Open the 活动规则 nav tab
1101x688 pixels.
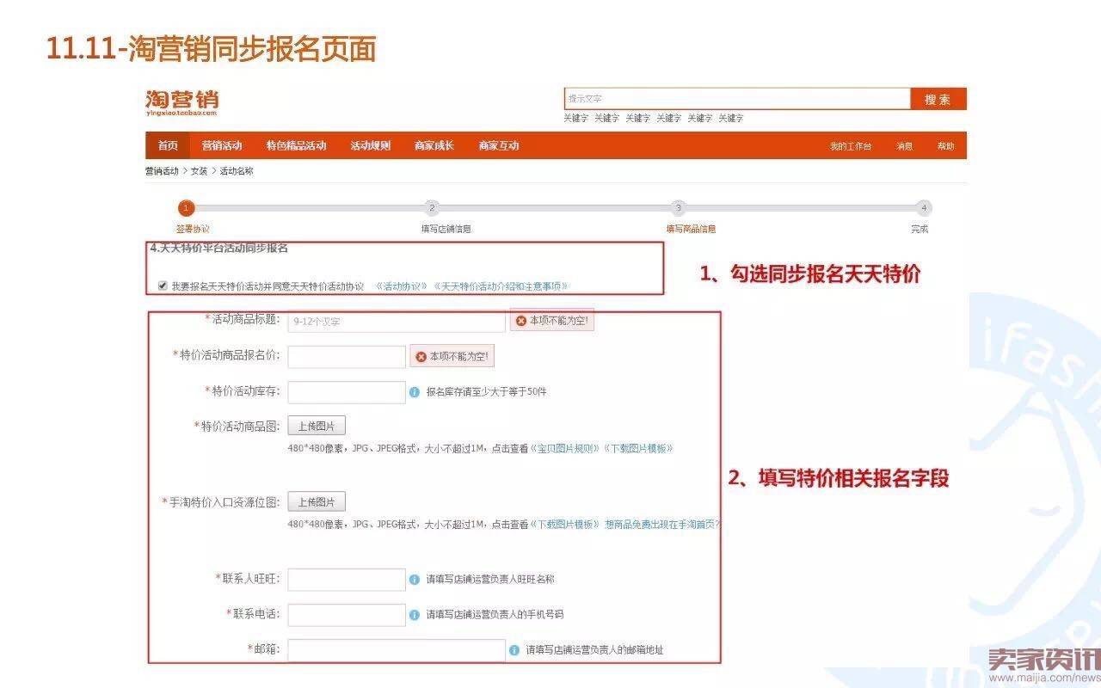(371, 145)
